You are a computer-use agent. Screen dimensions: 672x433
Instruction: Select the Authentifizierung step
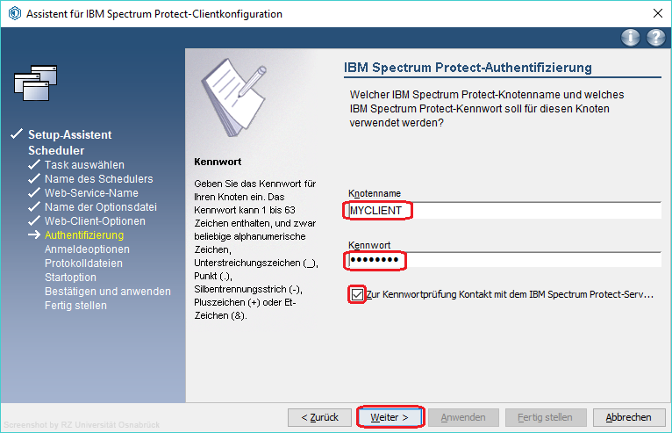tap(84, 235)
